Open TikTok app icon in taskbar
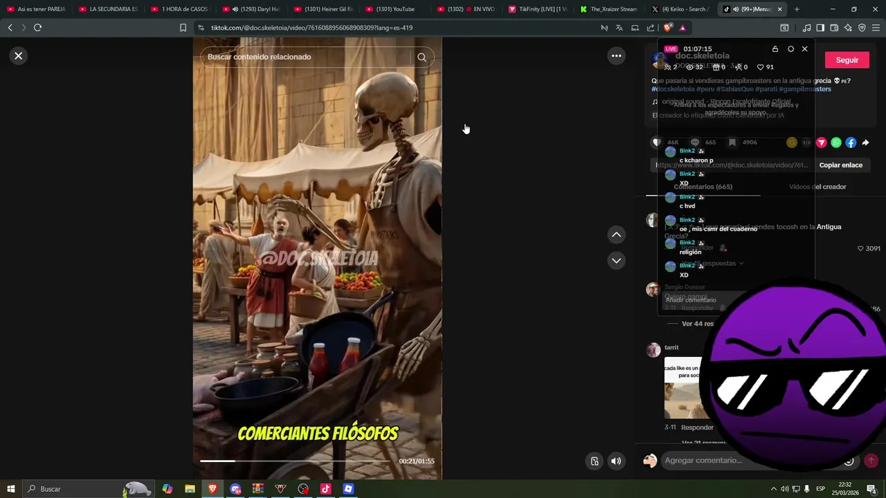The height and width of the screenshot is (498, 886). [325, 489]
